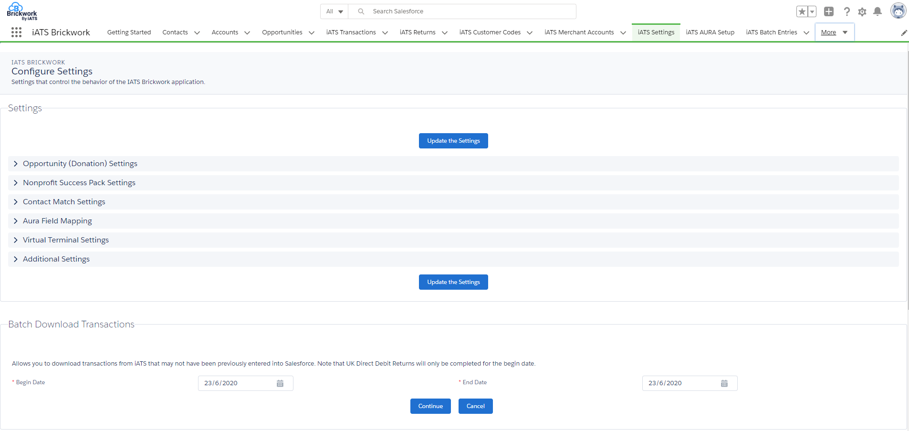Open the global actions plus icon
909x431 pixels.
coord(829,11)
